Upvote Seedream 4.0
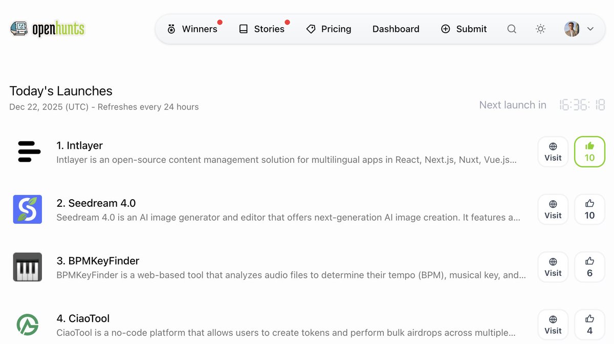Image resolution: width=614 pixels, height=344 pixels. tap(590, 209)
